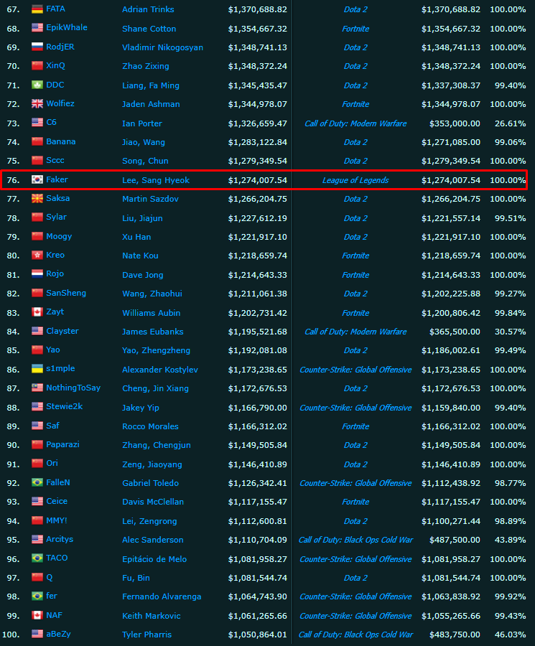This screenshot has width=535, height=646.
Task: Click the Malaysian flag next to NothingToSay
Action: [x=37, y=388]
